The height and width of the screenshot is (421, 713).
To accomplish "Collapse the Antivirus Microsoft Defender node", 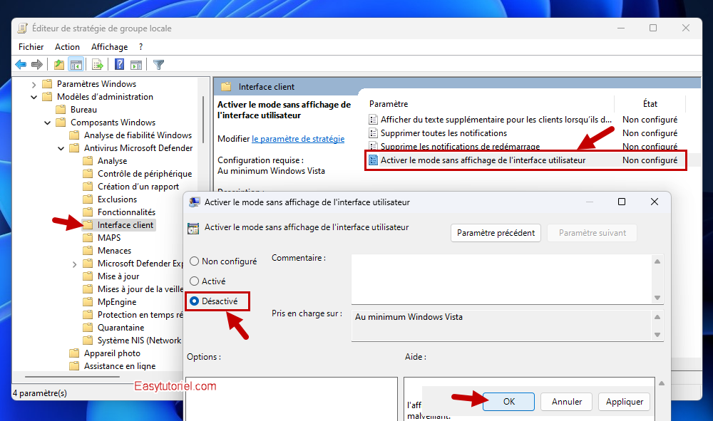I will coord(61,148).
